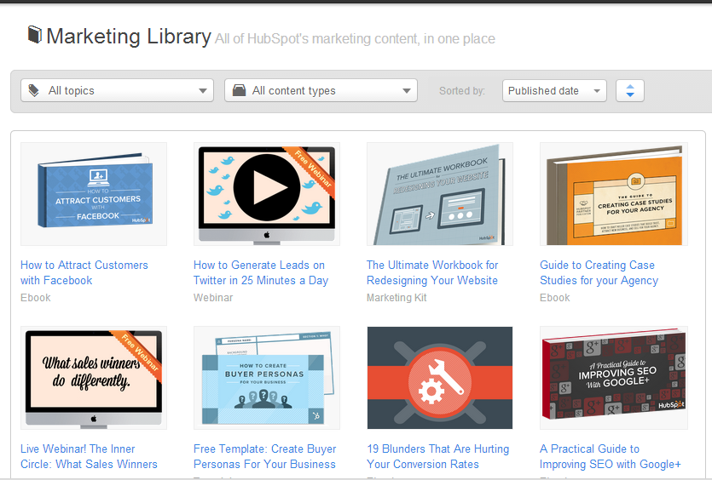The height and width of the screenshot is (480, 712).
Task: Open the Published date sort dropdown
Action: (554, 90)
